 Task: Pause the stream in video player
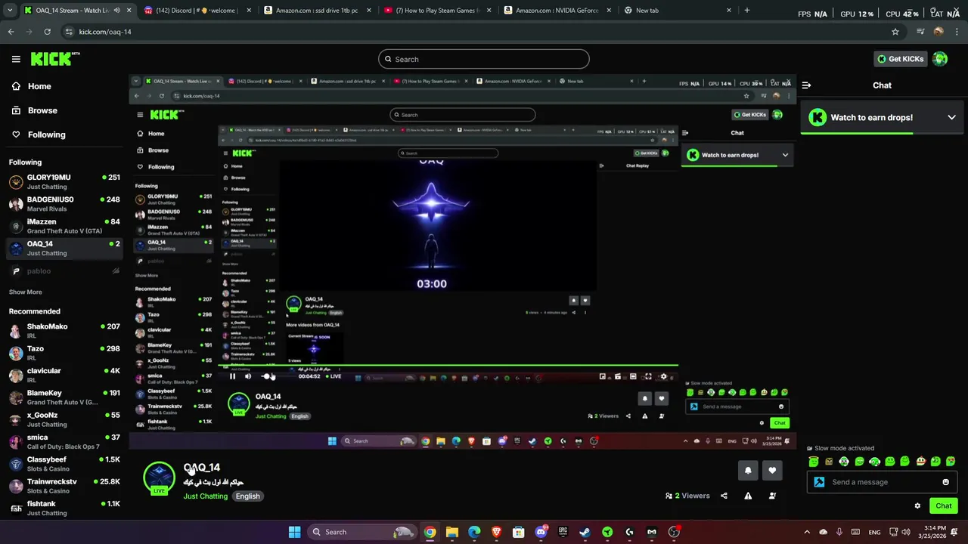[x=232, y=376]
